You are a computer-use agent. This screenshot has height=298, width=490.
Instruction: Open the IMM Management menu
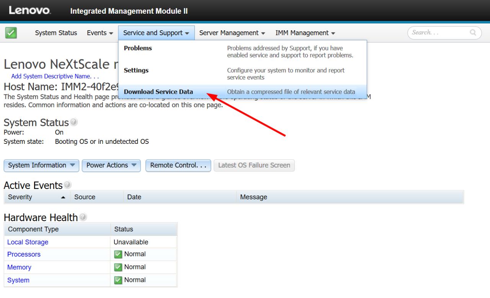point(305,33)
